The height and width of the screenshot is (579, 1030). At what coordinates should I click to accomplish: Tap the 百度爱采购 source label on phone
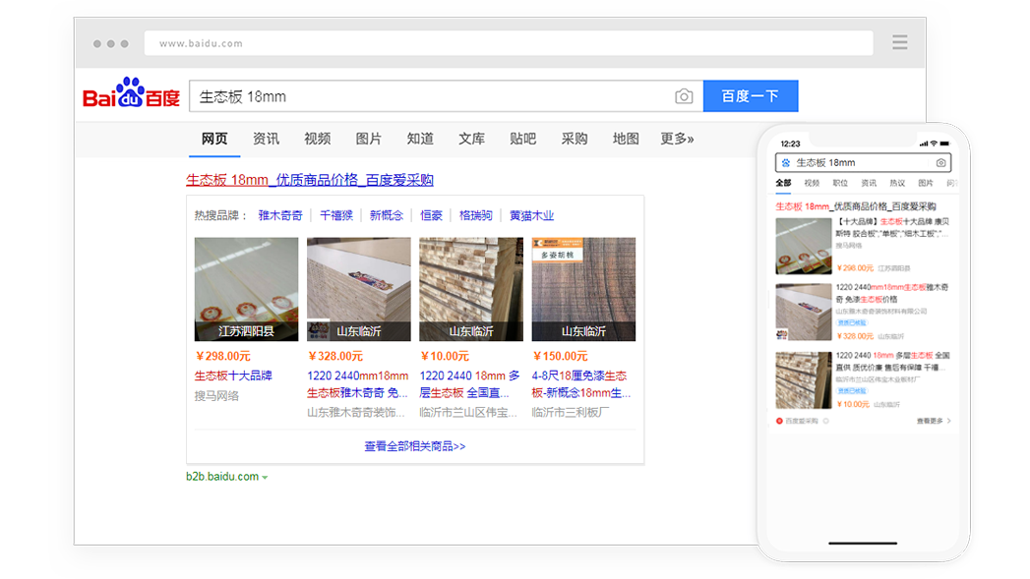[802, 421]
